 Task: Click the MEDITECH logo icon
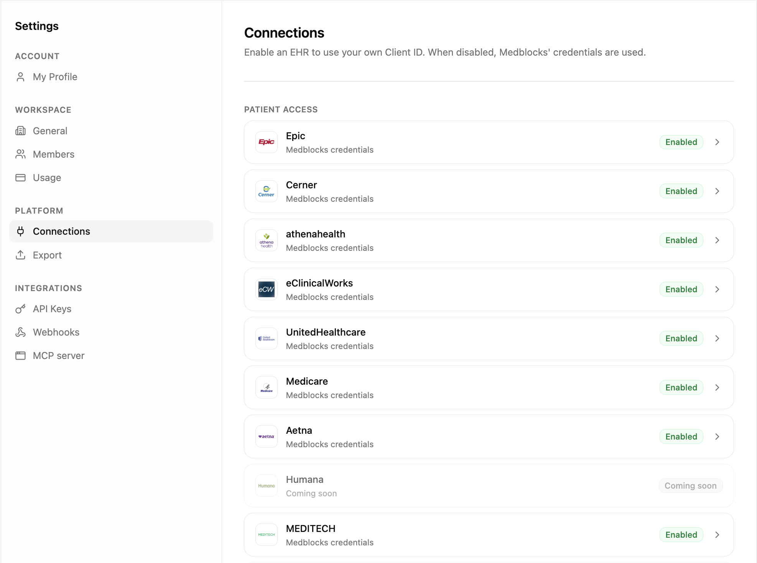click(267, 535)
